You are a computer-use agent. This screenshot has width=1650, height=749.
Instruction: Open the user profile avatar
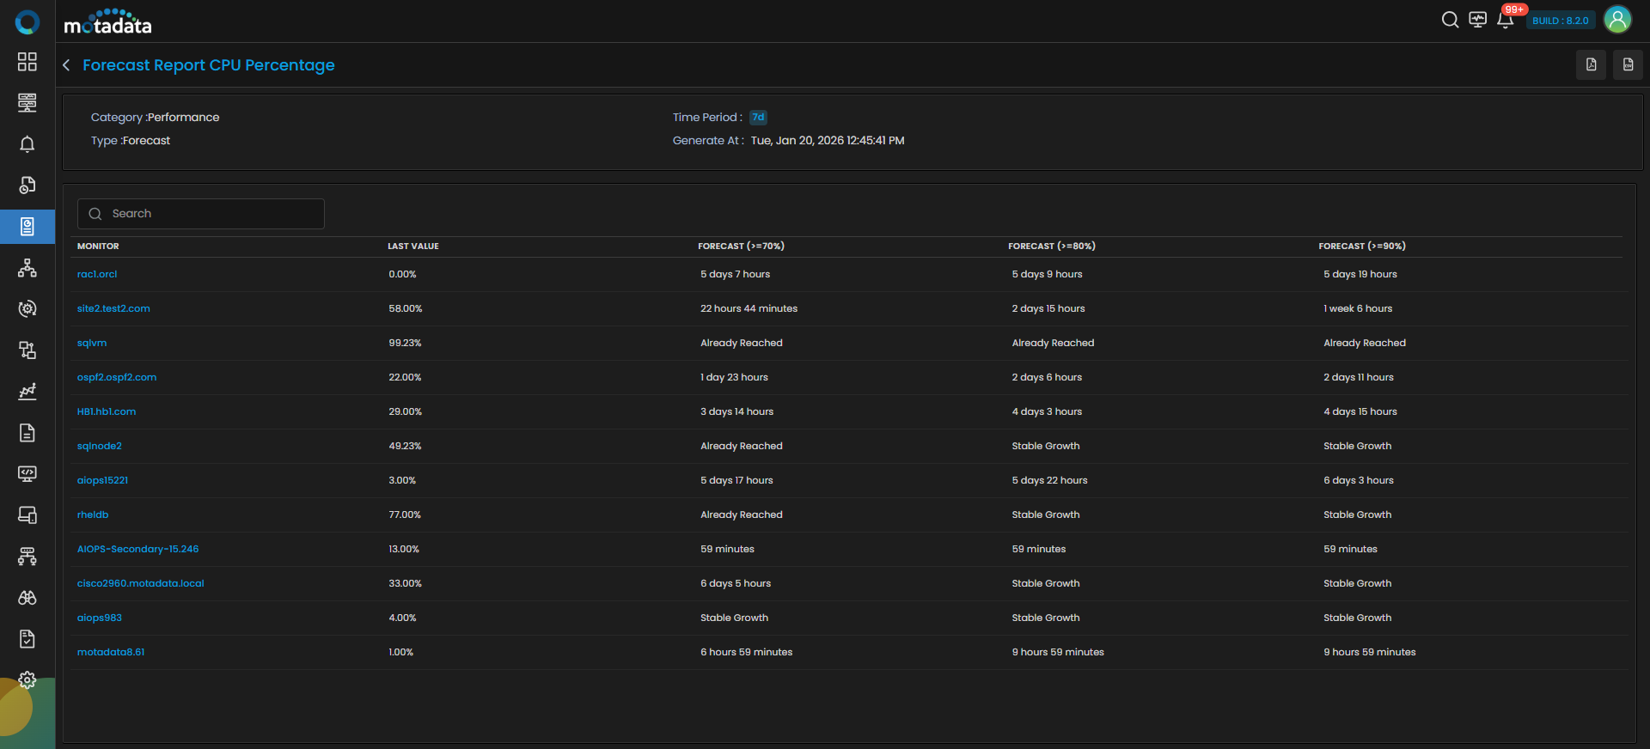pyautogui.click(x=1616, y=20)
